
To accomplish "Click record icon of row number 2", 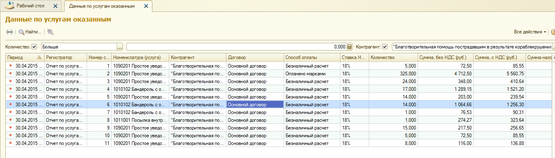I will [10, 73].
